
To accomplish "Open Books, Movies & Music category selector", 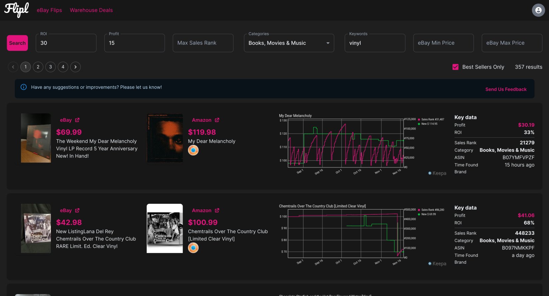I will pyautogui.click(x=289, y=43).
